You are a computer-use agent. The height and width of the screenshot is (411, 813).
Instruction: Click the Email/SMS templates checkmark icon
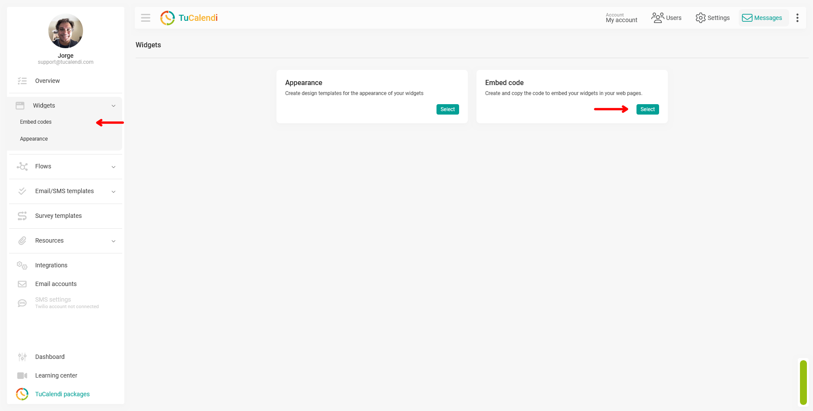[22, 191]
